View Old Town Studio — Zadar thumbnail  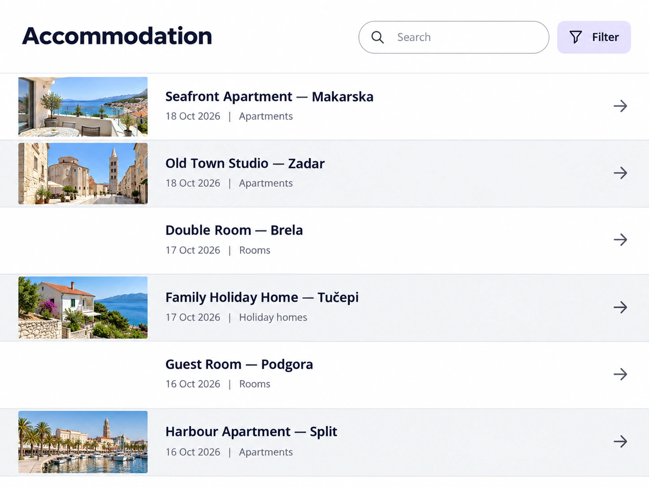pyautogui.click(x=83, y=174)
